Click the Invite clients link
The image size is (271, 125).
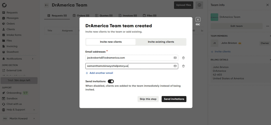point(220,52)
